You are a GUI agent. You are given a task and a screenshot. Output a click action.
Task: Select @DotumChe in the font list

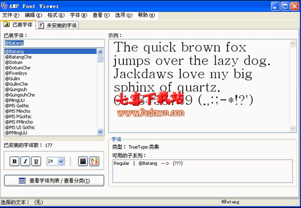point(51,67)
